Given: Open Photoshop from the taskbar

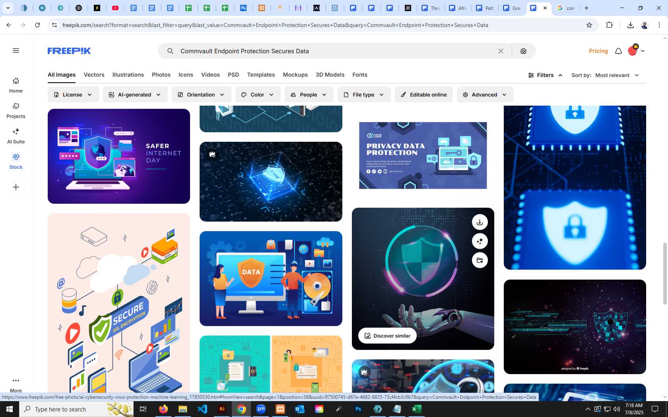Looking at the screenshot, I should pyautogui.click(x=358, y=409).
